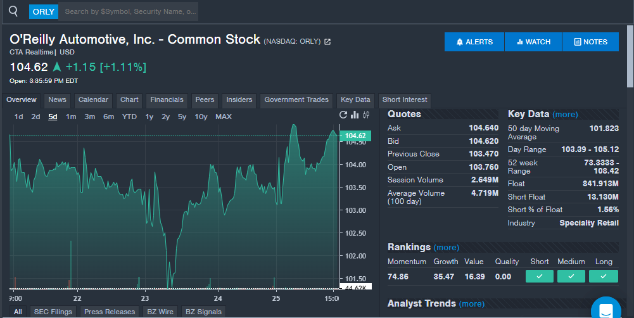
Task: Click the ALERTS bell button
Action: pos(474,42)
